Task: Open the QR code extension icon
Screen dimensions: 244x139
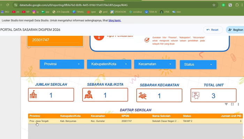Action: (230, 5)
